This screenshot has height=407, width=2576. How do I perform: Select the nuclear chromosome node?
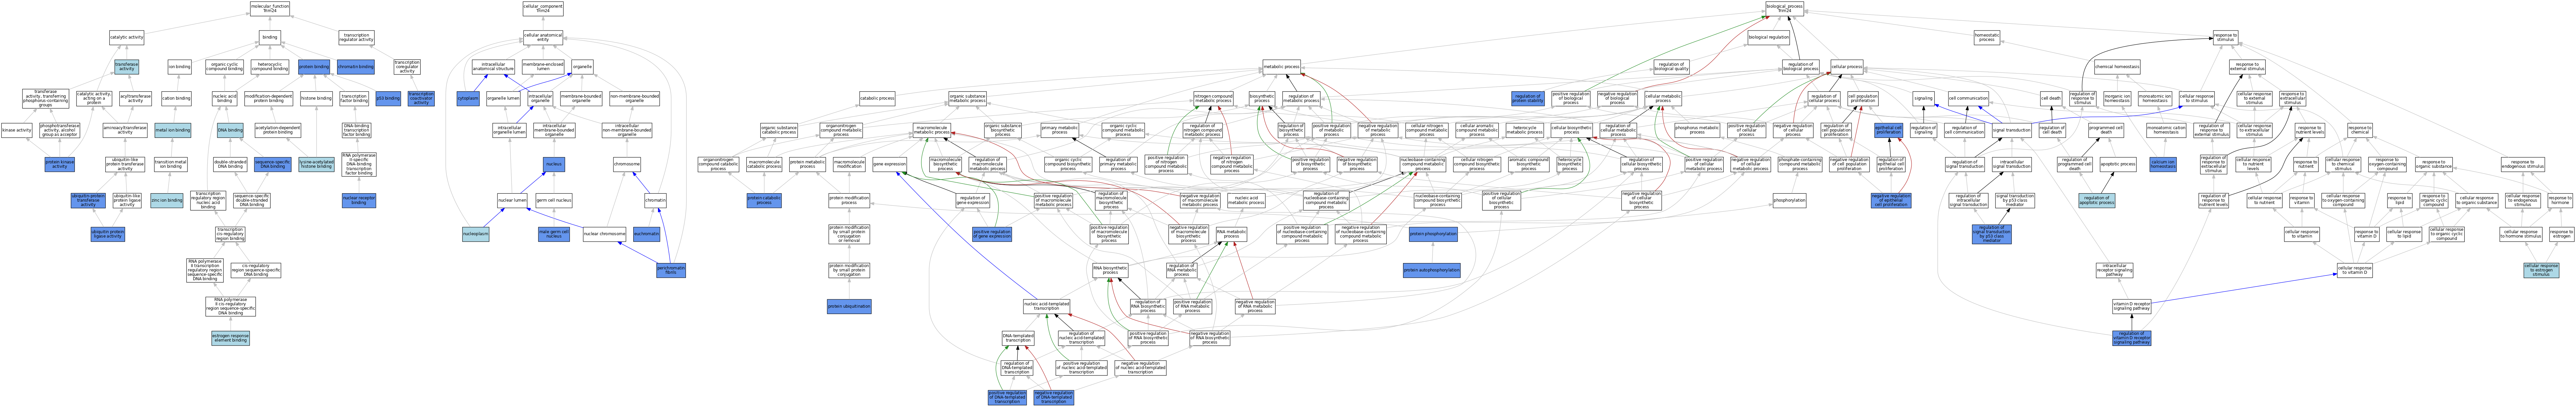point(604,234)
